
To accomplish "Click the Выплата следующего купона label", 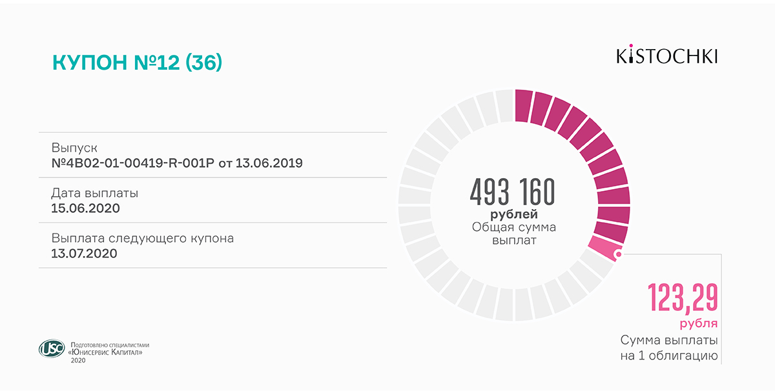I will 143,238.
